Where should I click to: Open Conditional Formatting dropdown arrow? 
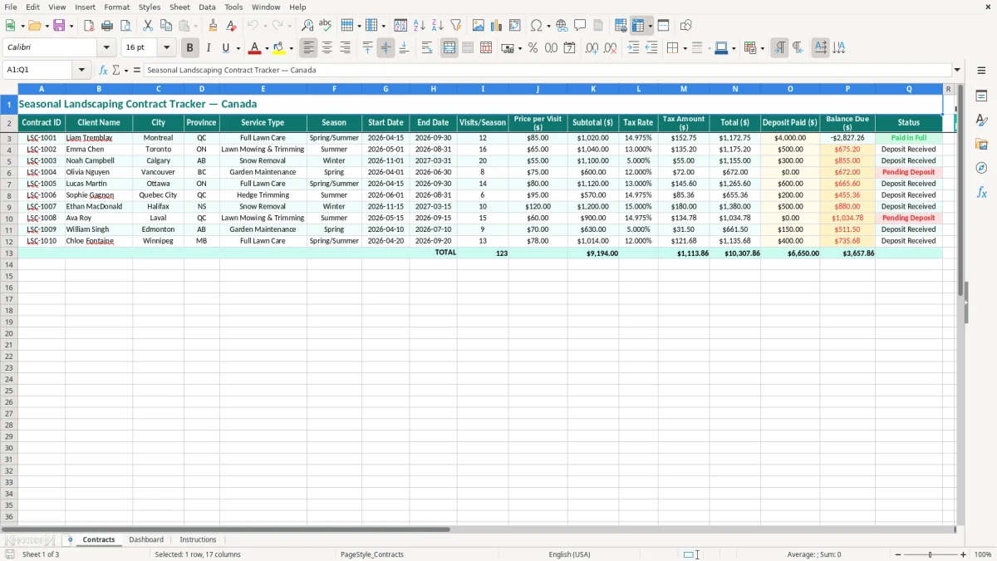pyautogui.click(x=762, y=48)
